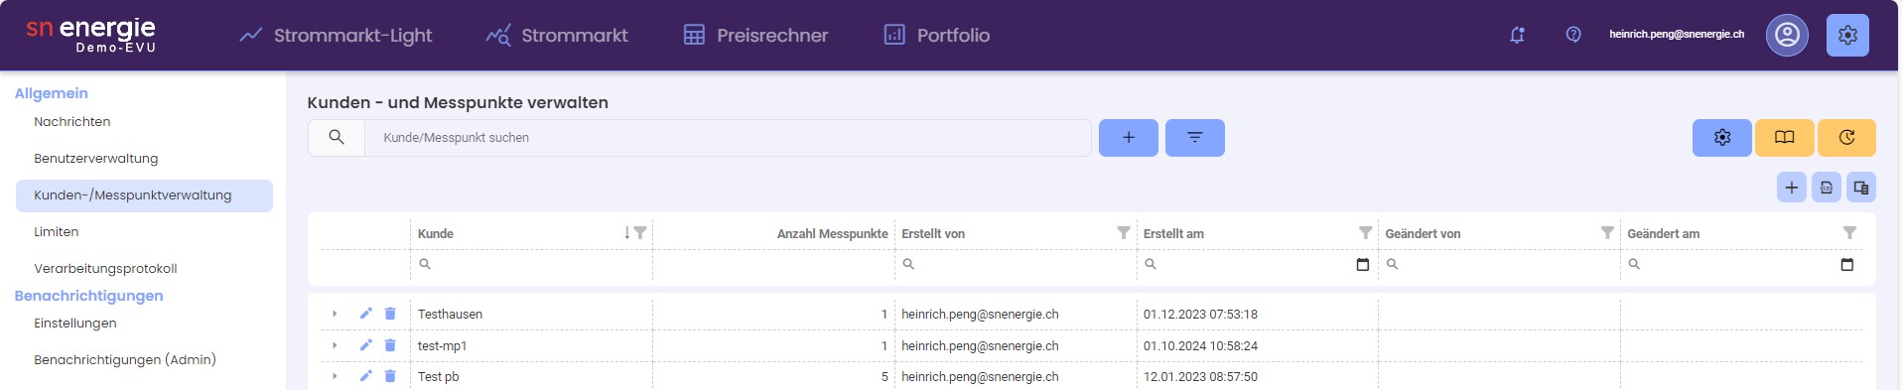Open filter for Geändert am column
This screenshot has height=390, width=1902.
pos(1849,233)
